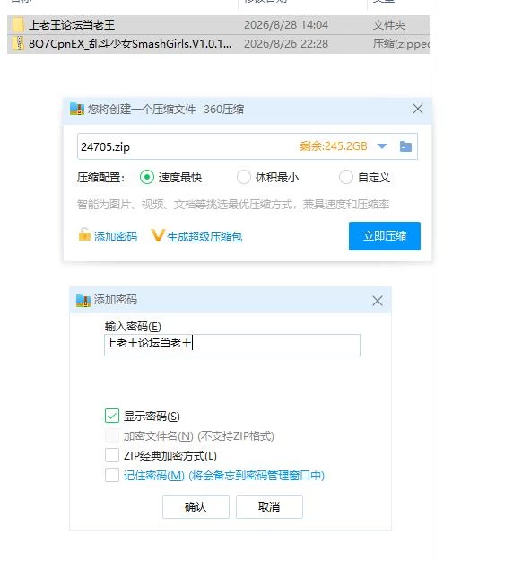Cancel the password dialog with 取消

(x=269, y=506)
